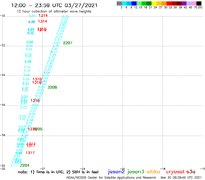
Task: Select the orange swatch in the color scale
Action: [164, 3]
